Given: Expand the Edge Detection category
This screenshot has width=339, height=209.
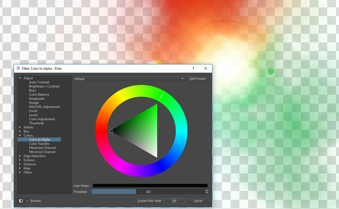Looking at the screenshot, I should coord(20,156).
